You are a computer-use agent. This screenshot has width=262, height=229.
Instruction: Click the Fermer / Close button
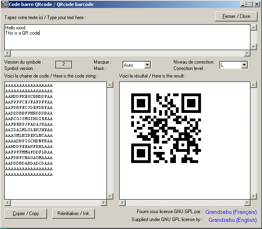236,16
